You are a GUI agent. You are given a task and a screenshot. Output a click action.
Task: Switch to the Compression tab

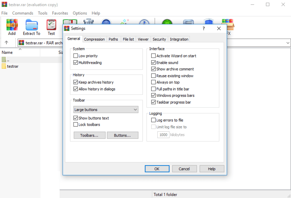(94, 39)
